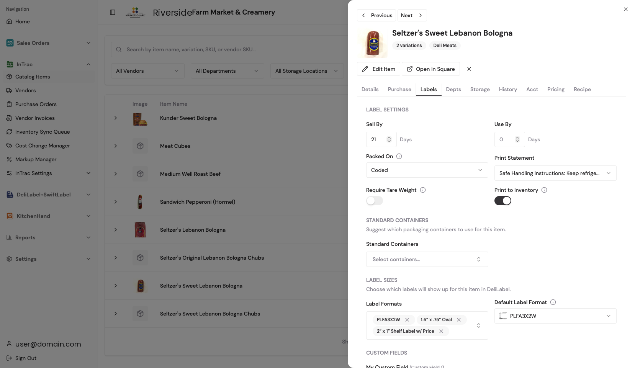Click the Sales Orders icon
The height and width of the screenshot is (368, 635).
10,43
